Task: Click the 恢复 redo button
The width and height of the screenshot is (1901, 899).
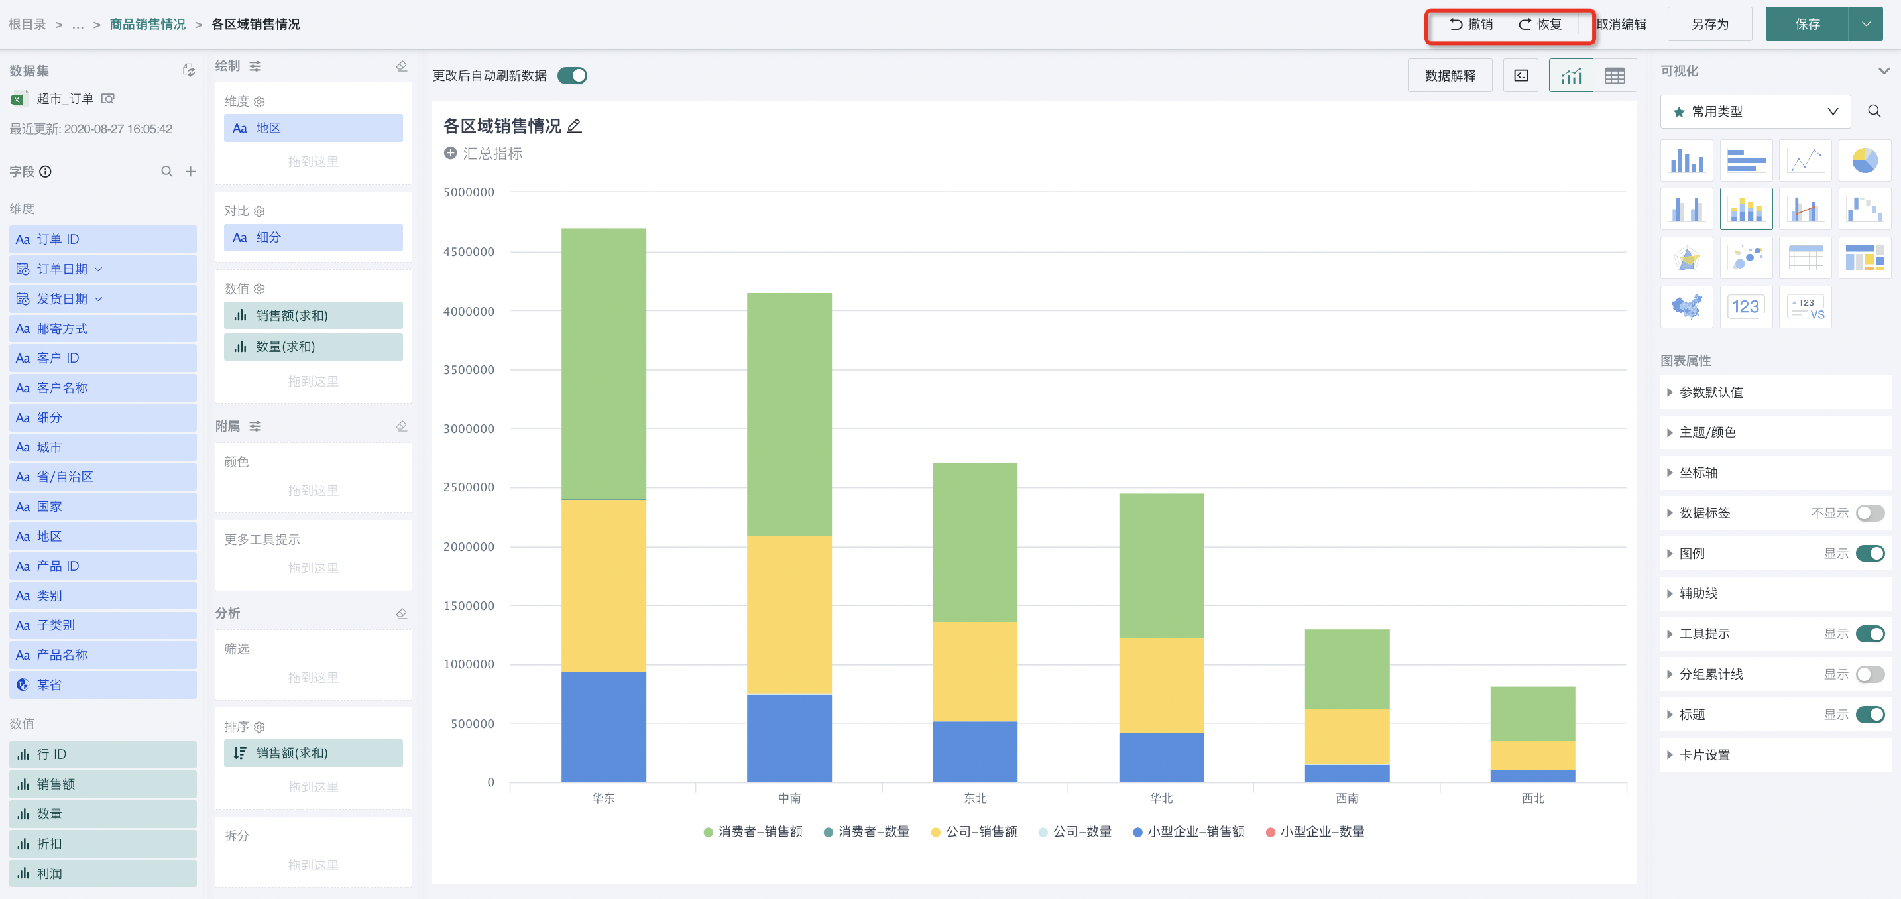Action: coord(1539,25)
